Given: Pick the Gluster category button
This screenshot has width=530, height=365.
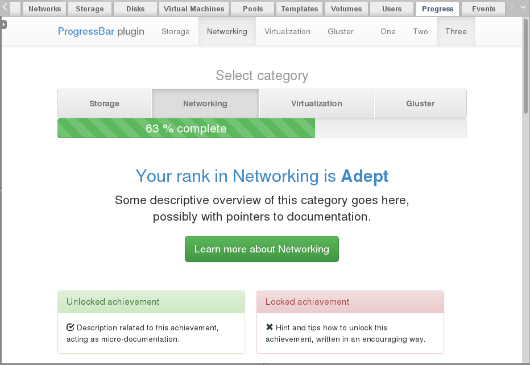Looking at the screenshot, I should click(420, 103).
